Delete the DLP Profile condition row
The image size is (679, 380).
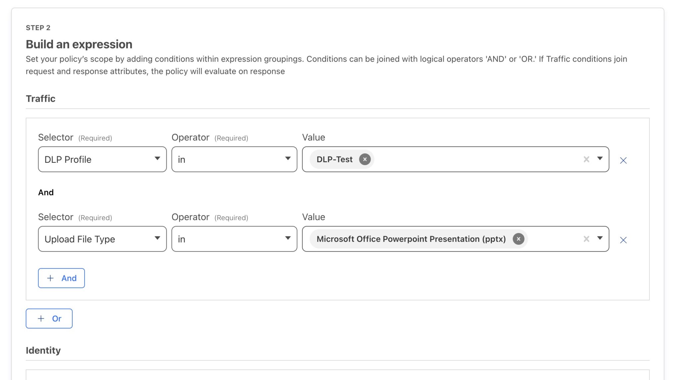[x=624, y=160]
